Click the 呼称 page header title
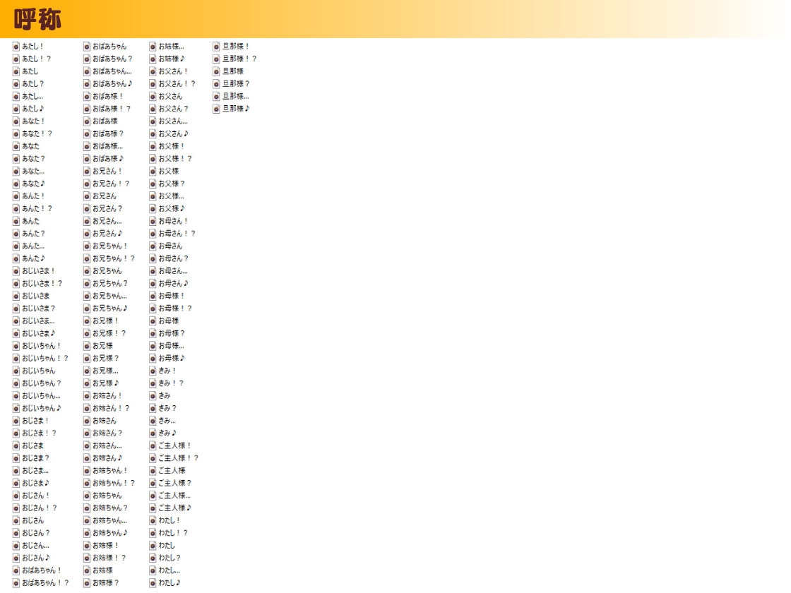Viewport: 791px width, 593px height. point(37,19)
